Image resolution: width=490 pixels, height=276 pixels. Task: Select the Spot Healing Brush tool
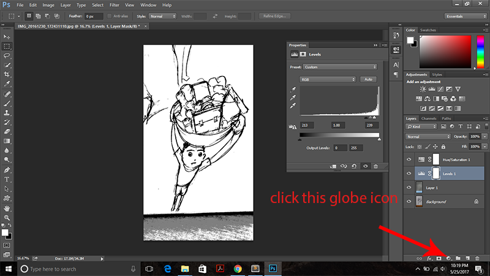7,94
